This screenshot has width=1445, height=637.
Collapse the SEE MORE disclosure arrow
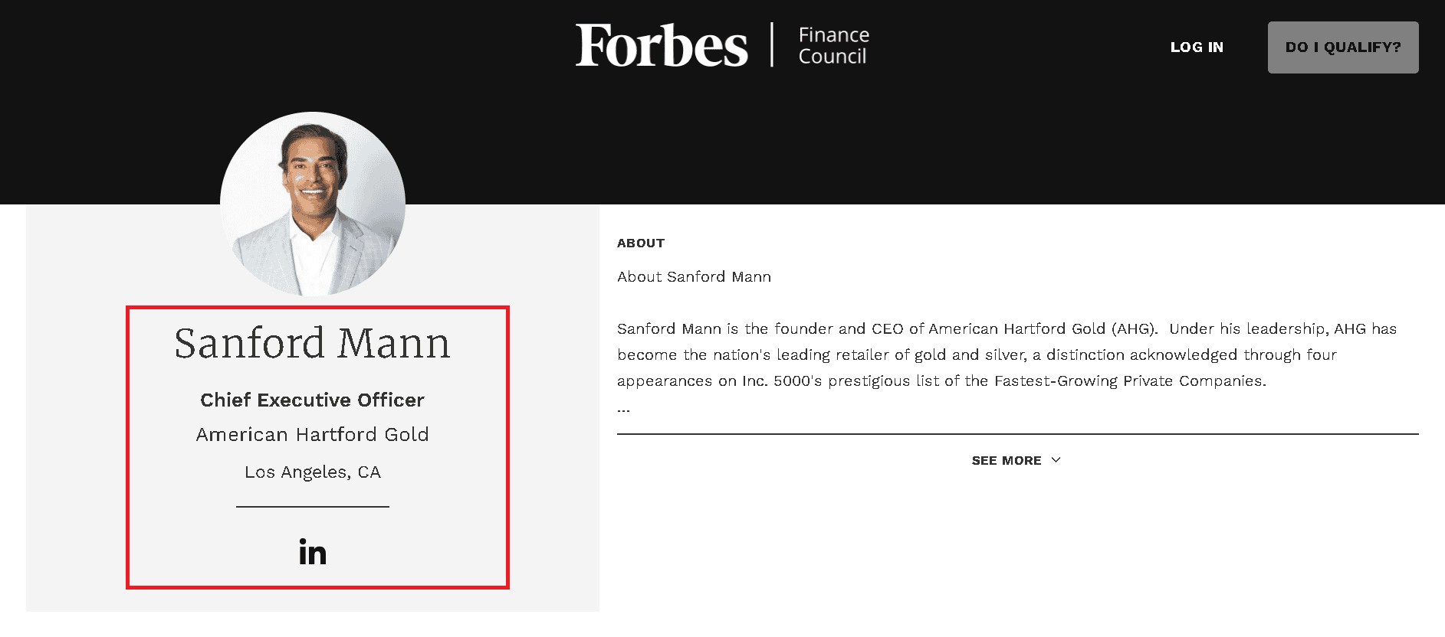click(x=1056, y=460)
